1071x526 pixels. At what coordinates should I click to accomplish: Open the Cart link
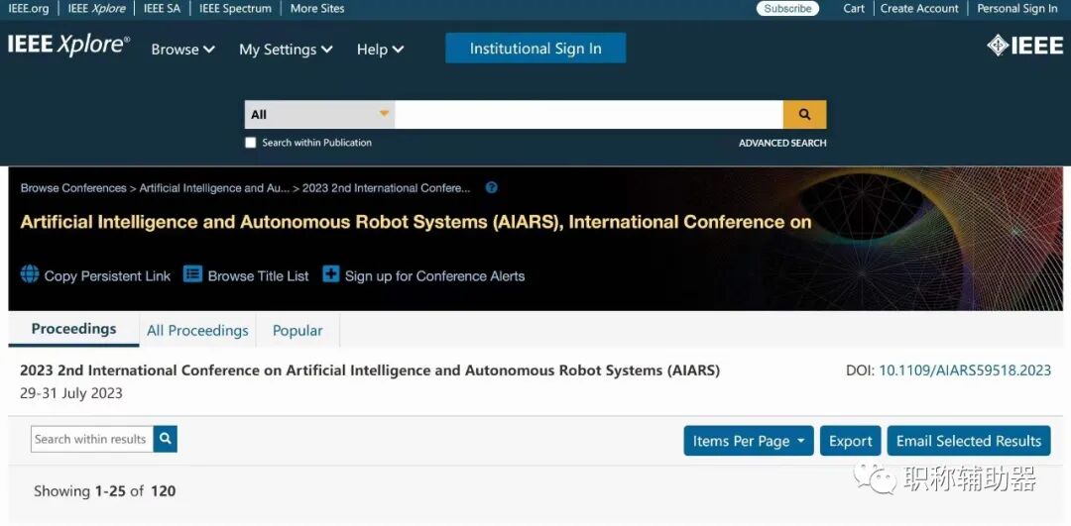[x=853, y=8]
